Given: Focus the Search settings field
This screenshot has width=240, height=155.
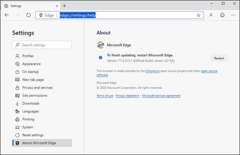Looking at the screenshot, I should 42,45.
